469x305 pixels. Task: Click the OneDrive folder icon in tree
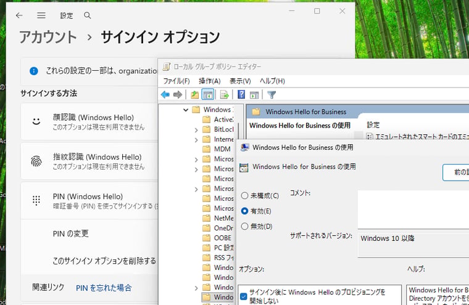click(x=206, y=228)
